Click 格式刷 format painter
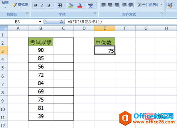The image size is (177, 128). pyautogui.click(x=20, y=5)
